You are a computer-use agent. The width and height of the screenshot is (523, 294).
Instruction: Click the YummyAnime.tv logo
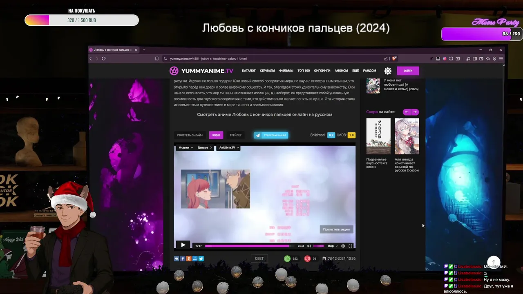(x=201, y=71)
